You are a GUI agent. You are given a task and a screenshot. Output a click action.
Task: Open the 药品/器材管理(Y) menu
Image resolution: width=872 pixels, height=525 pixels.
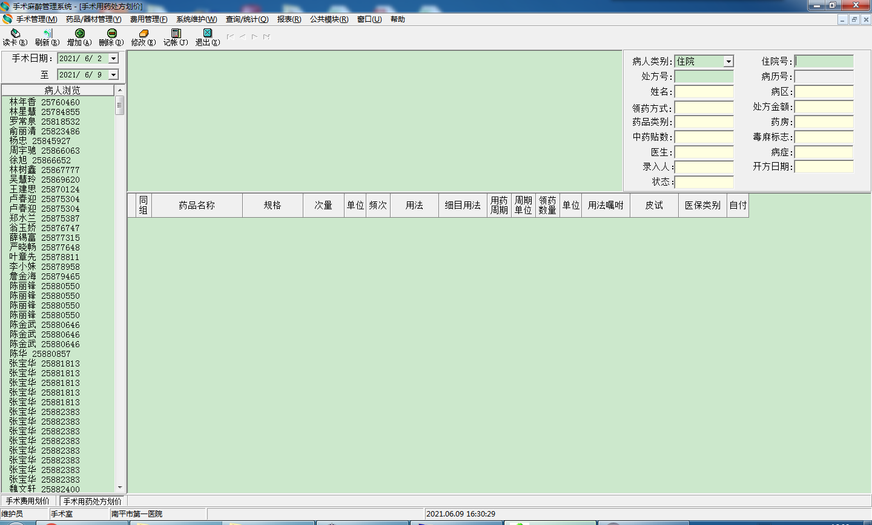click(94, 19)
